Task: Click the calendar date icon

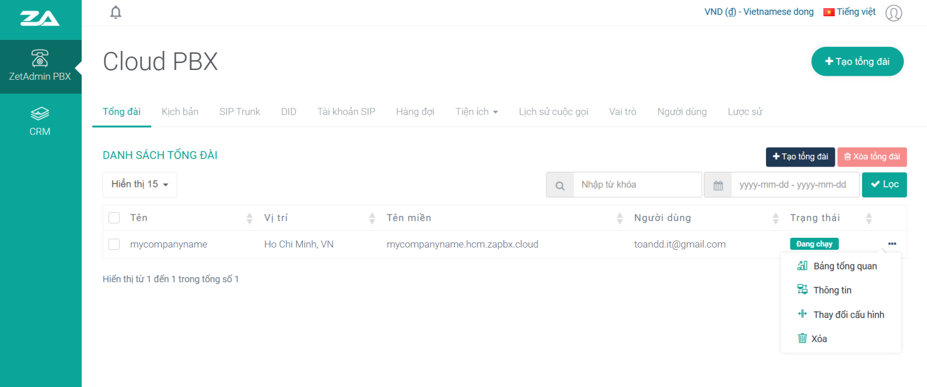Action: tap(718, 185)
